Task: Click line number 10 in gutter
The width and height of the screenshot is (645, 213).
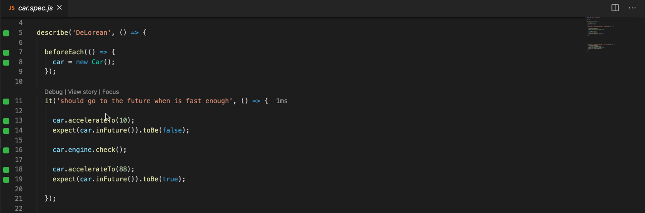Action: point(19,82)
